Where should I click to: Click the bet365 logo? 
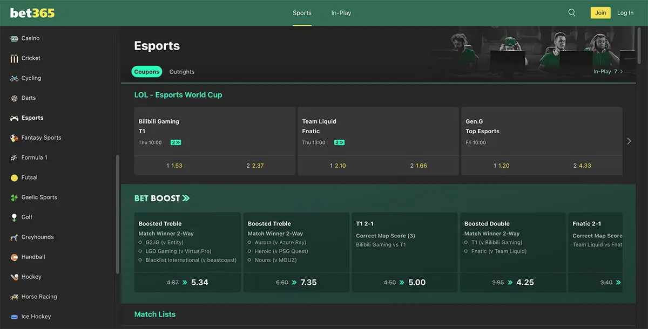32,13
